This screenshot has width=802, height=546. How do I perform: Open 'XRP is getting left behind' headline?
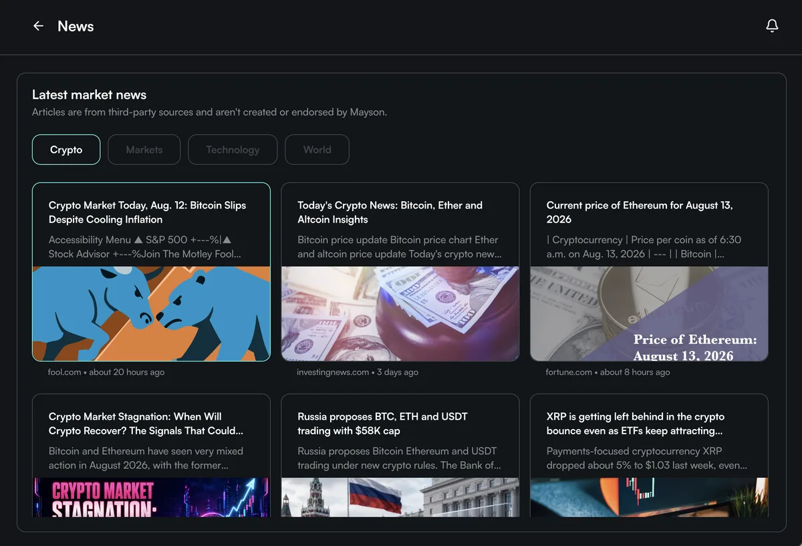click(636, 424)
